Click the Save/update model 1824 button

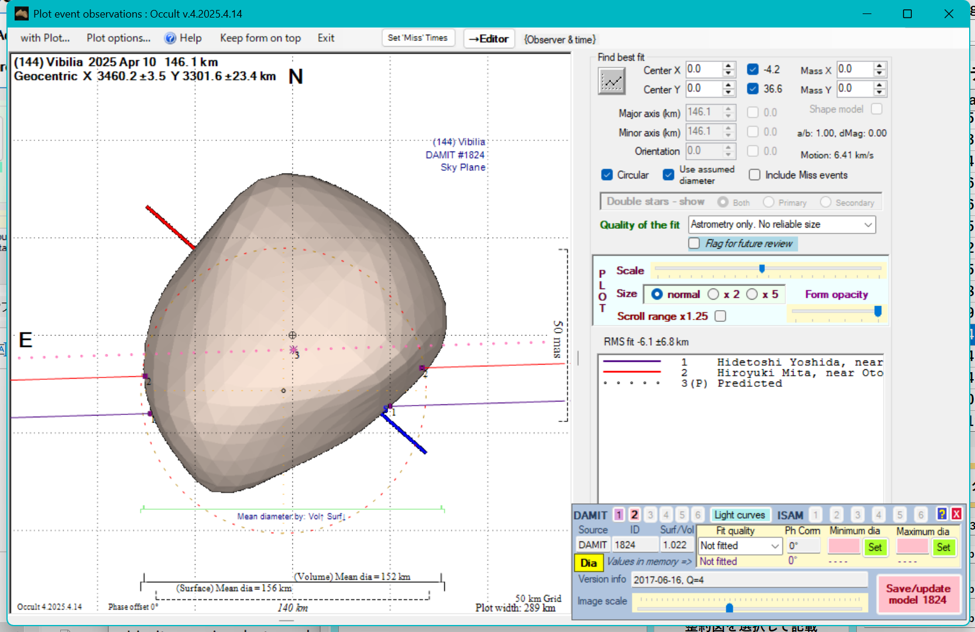click(918, 594)
